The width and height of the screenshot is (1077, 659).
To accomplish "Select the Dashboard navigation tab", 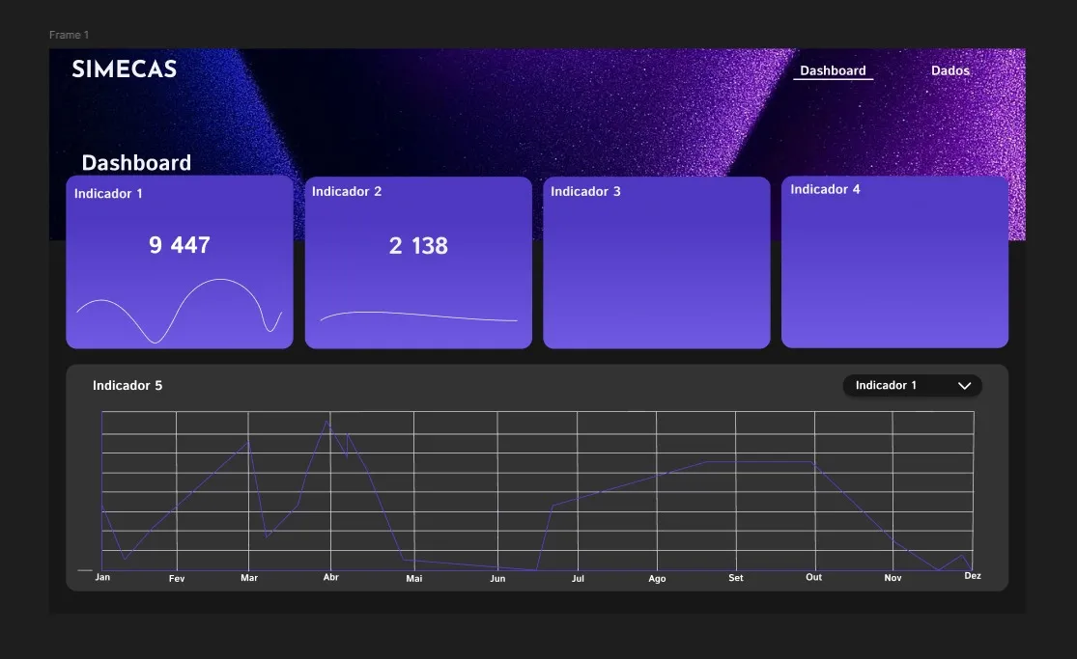I will 832,69.
